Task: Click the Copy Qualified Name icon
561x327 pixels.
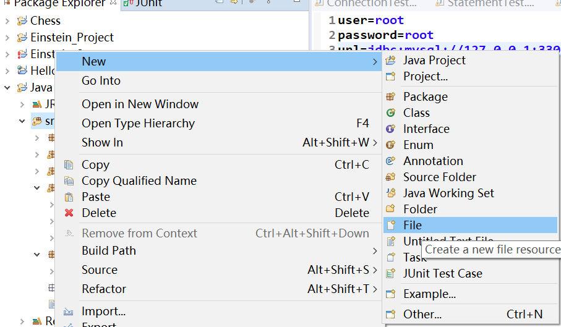Action: tap(69, 181)
